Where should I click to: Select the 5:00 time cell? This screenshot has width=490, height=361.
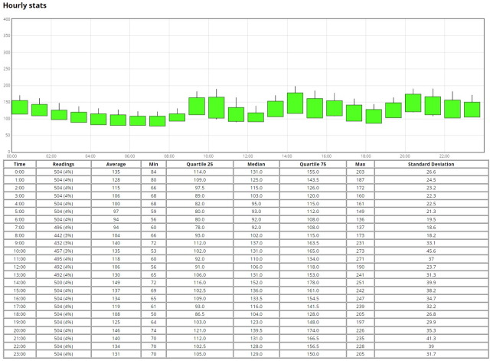click(x=19, y=212)
